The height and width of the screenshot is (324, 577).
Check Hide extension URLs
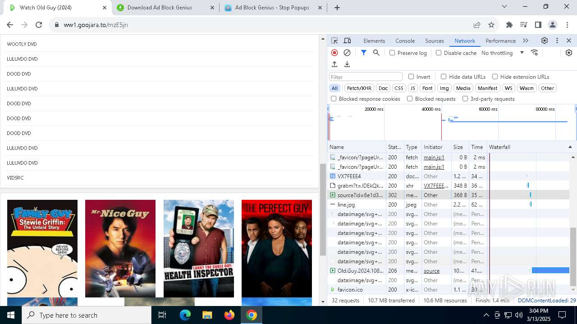tap(495, 76)
